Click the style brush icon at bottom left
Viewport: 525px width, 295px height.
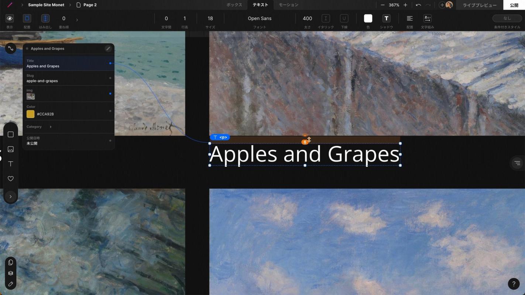pos(11,284)
